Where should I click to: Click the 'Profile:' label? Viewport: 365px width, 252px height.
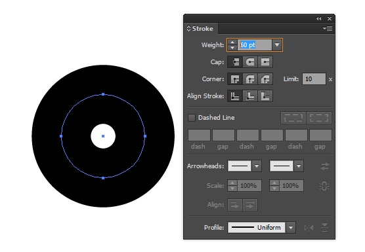(214, 228)
